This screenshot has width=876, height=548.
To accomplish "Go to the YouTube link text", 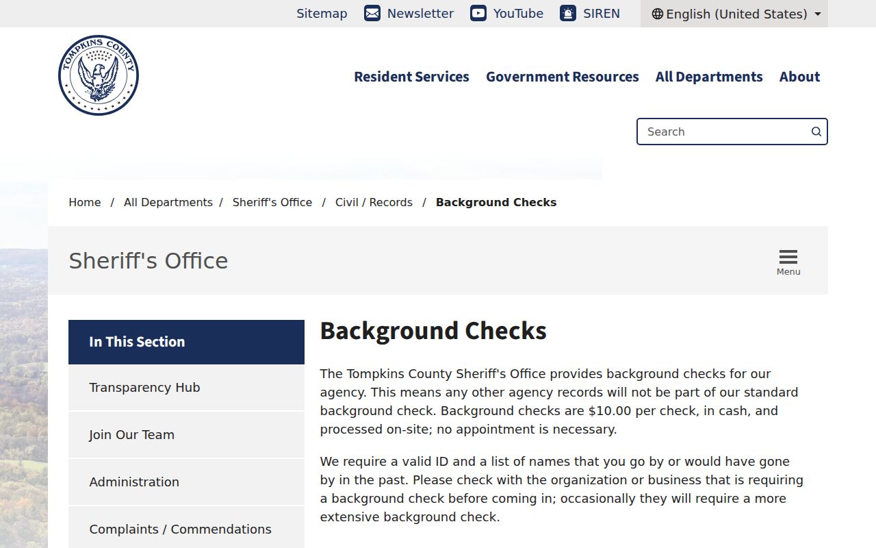I will pyautogui.click(x=518, y=14).
